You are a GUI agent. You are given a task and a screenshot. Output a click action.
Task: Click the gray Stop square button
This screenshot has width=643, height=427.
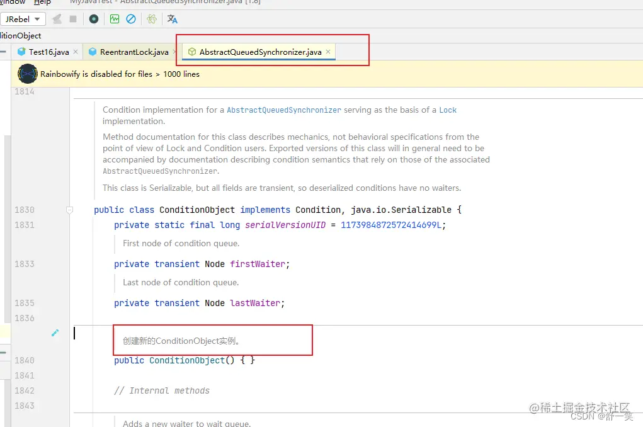click(73, 19)
